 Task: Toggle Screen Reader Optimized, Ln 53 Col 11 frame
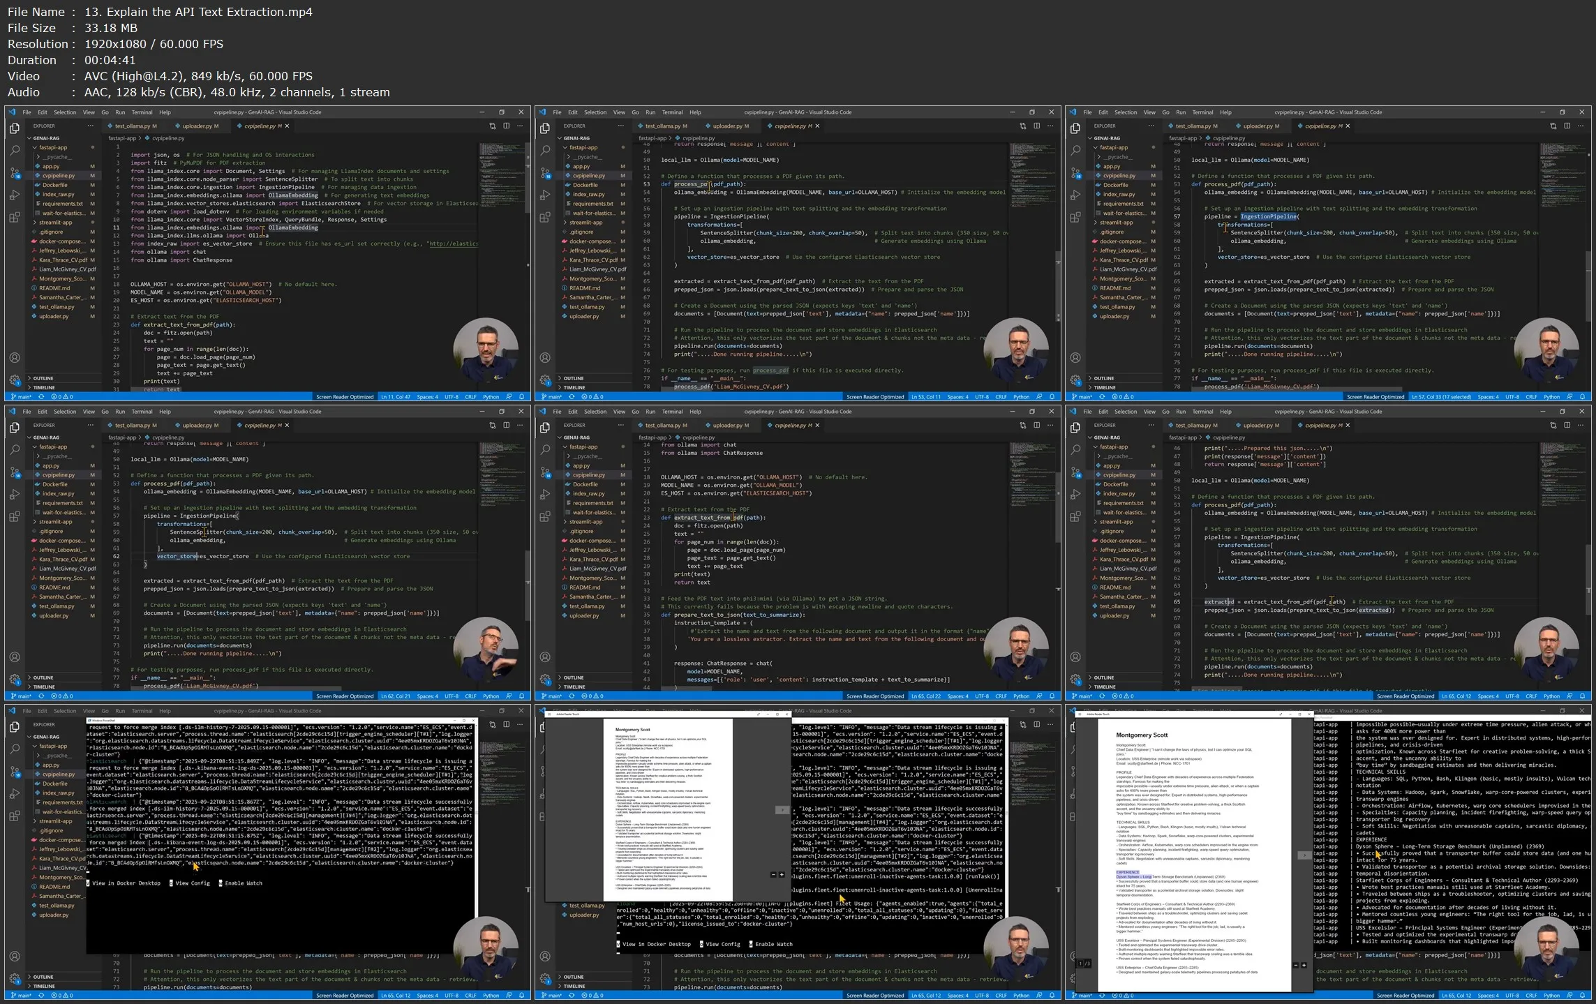[875, 397]
